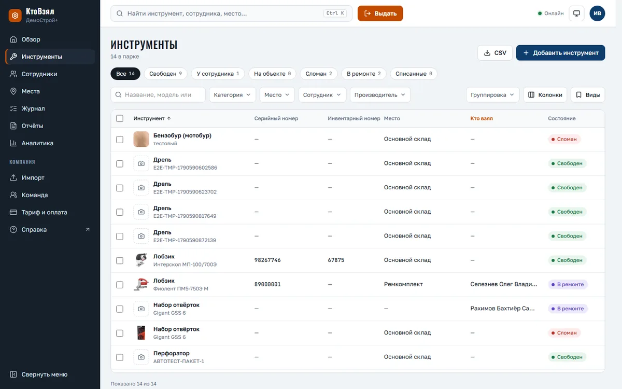This screenshot has height=389, width=622.
Task: Click the monitor display icon
Action: click(576, 13)
